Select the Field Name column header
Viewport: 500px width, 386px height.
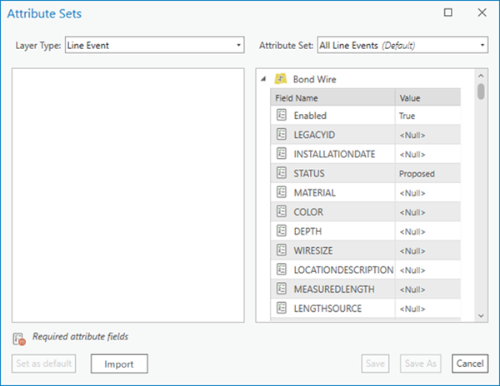(332, 97)
